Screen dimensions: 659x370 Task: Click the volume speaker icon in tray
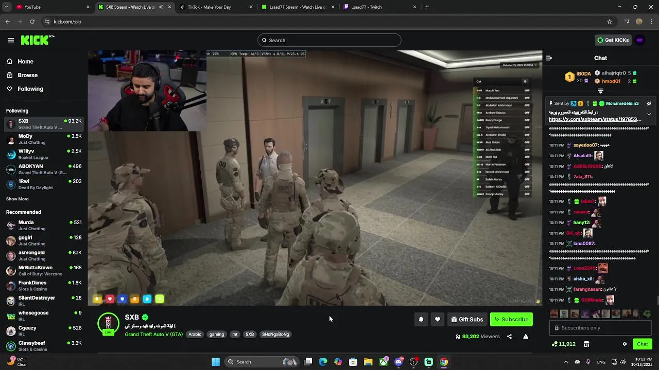pos(622,362)
